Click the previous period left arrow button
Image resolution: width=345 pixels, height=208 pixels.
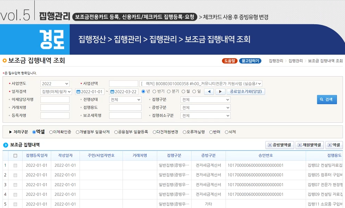[209, 92]
